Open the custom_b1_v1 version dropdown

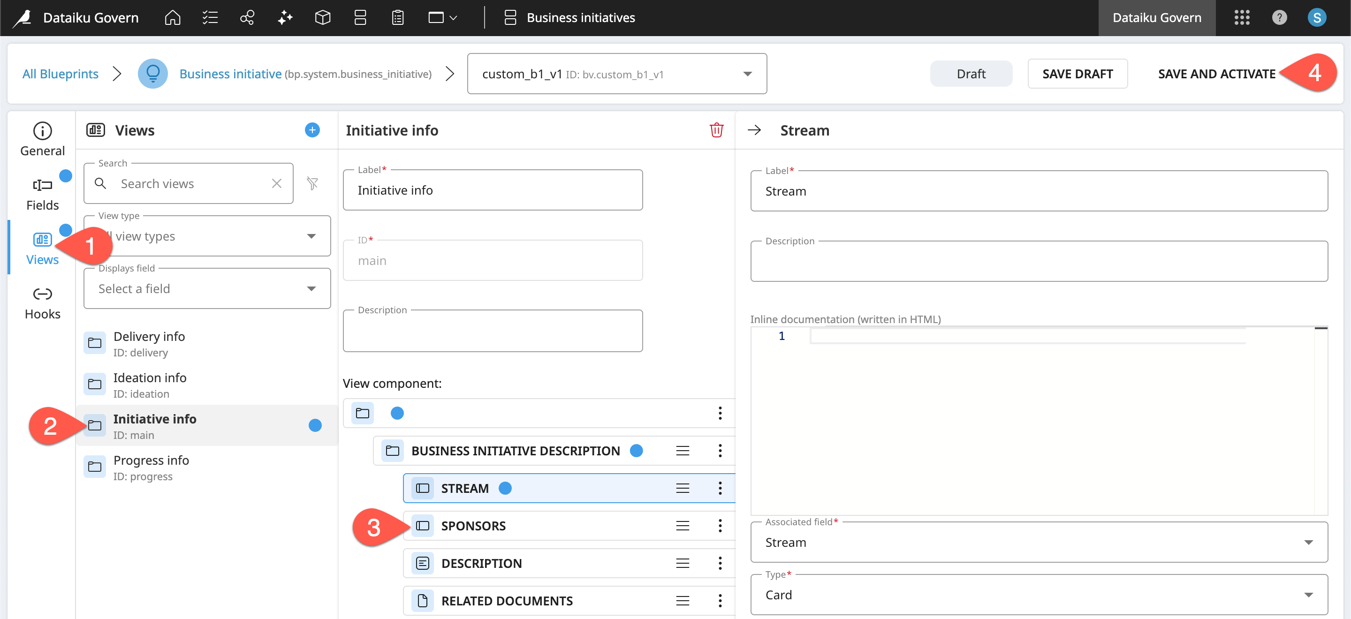coord(748,73)
